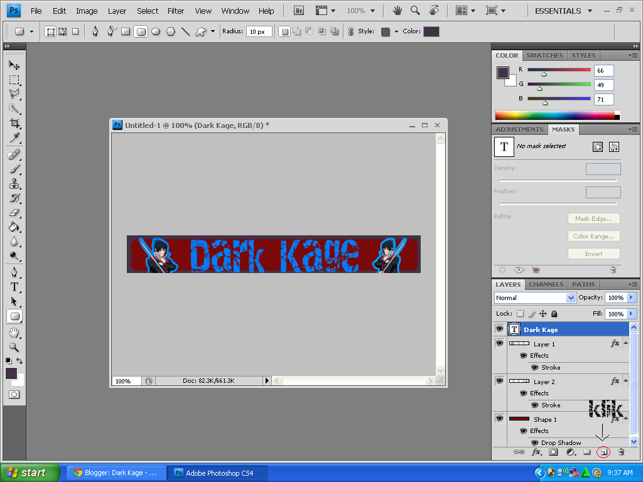Viewport: 643px width, 482px height.
Task: Click the Radius input field
Action: pyautogui.click(x=259, y=31)
